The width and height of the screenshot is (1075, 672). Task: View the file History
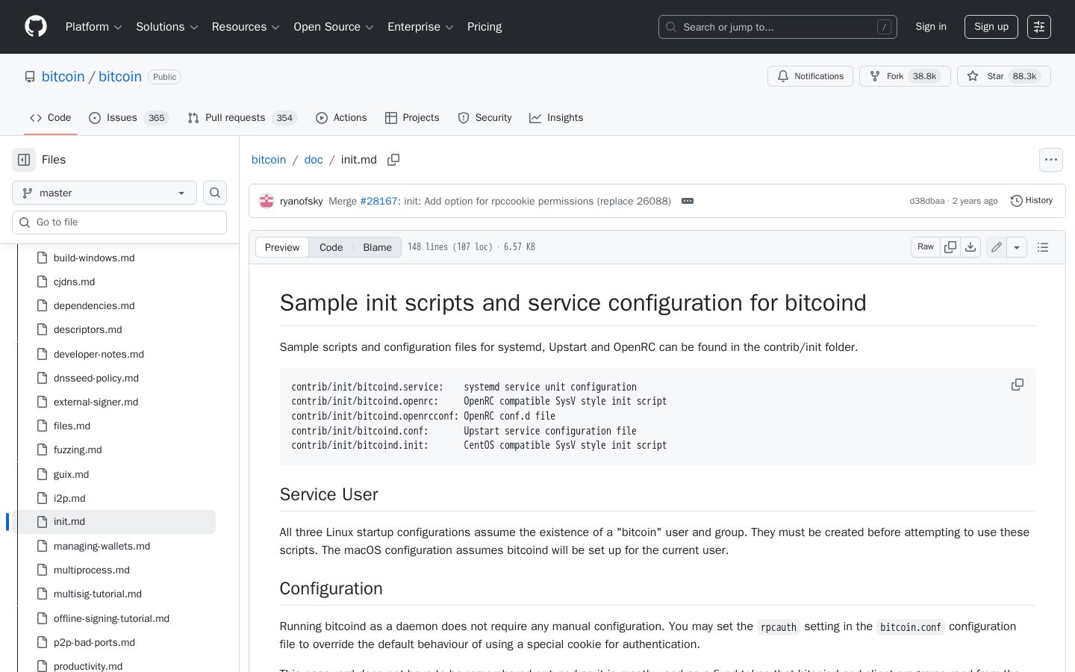click(1032, 201)
